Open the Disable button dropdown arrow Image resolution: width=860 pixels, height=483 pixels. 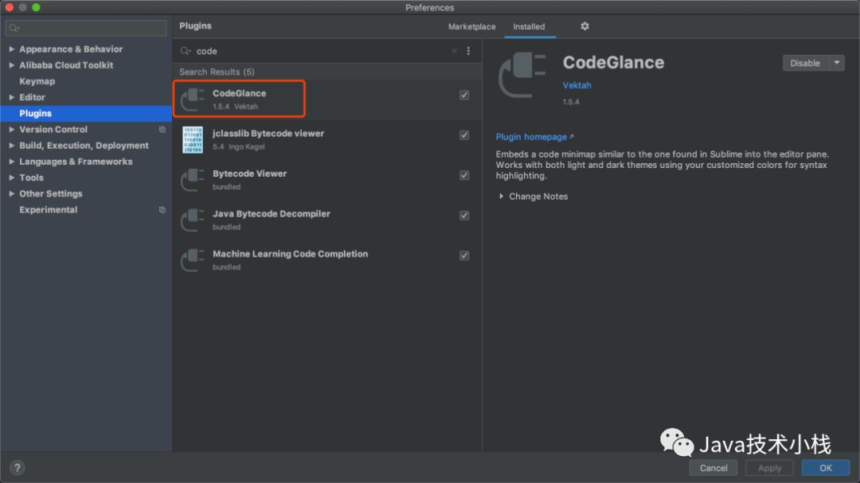point(836,63)
